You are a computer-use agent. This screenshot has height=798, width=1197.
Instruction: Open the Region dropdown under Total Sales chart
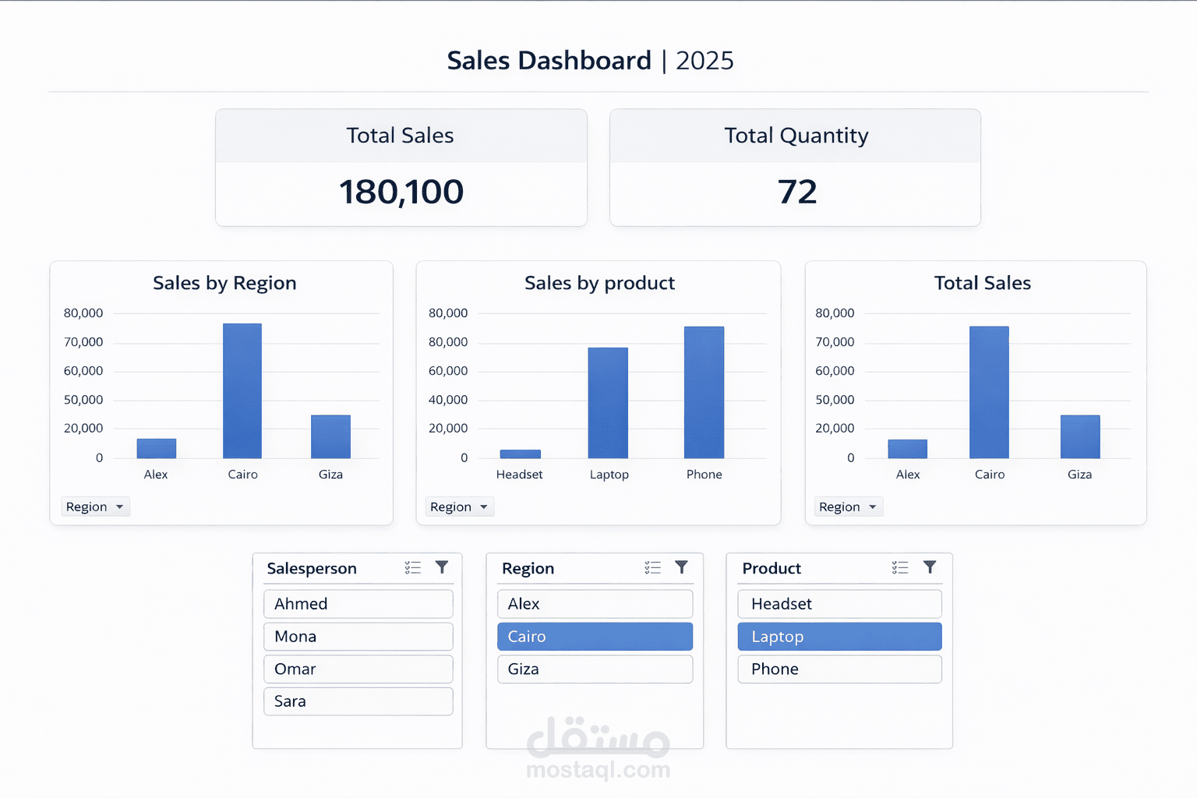coord(848,507)
